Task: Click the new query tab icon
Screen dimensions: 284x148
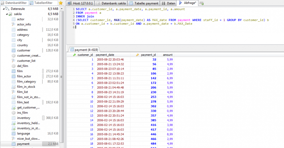Action: (x=202, y=3)
